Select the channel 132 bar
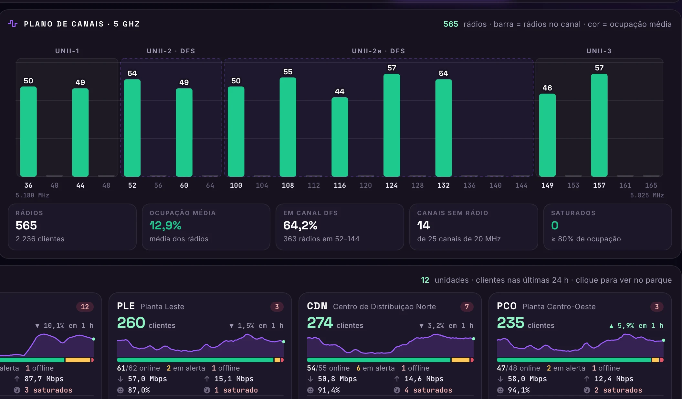 point(444,128)
